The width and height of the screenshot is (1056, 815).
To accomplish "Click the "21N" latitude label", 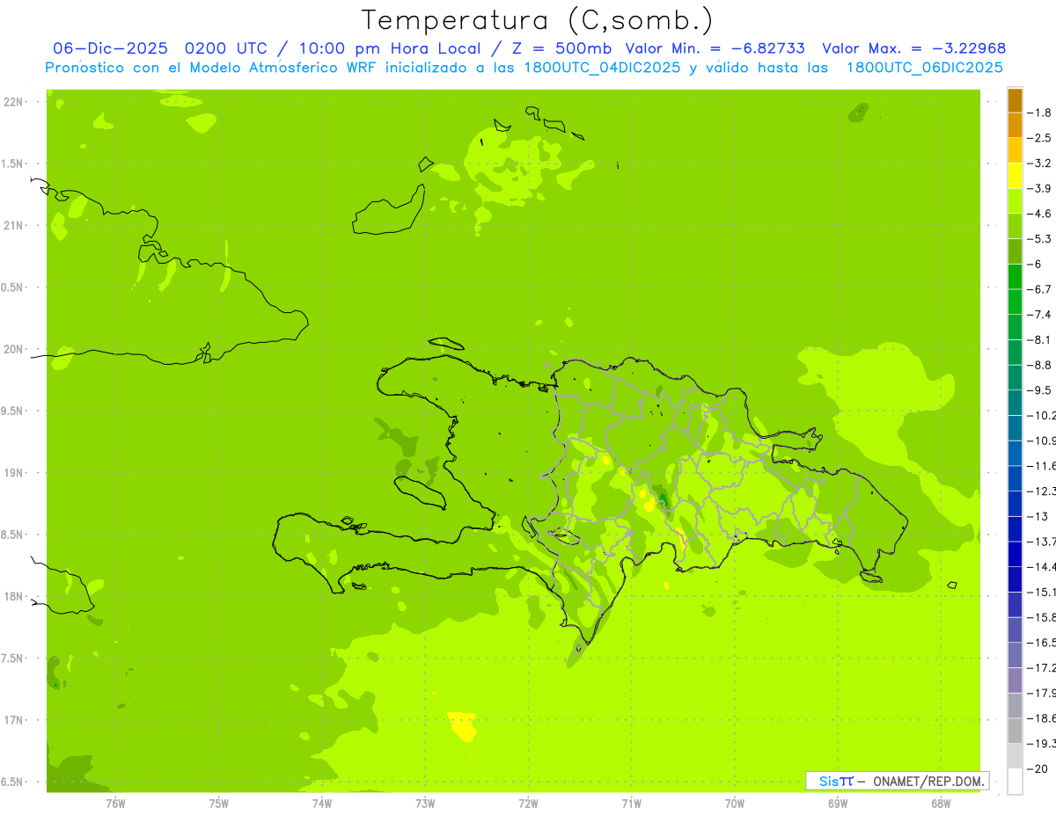I will point(14,225).
